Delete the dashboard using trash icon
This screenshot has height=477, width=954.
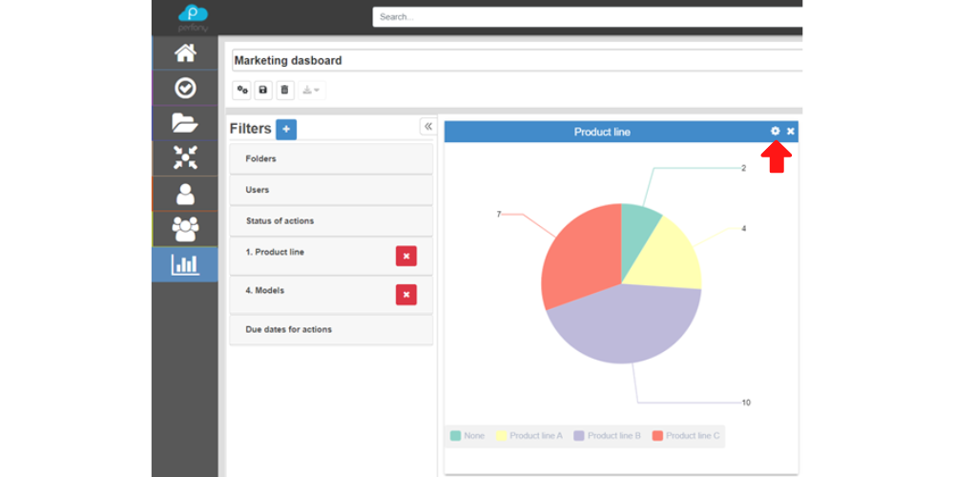tap(285, 90)
